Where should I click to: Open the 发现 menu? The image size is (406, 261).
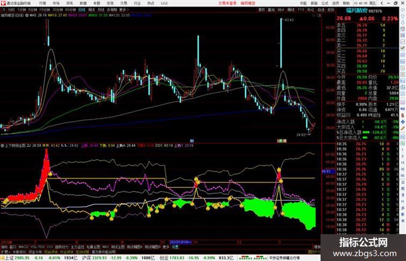point(110,3)
